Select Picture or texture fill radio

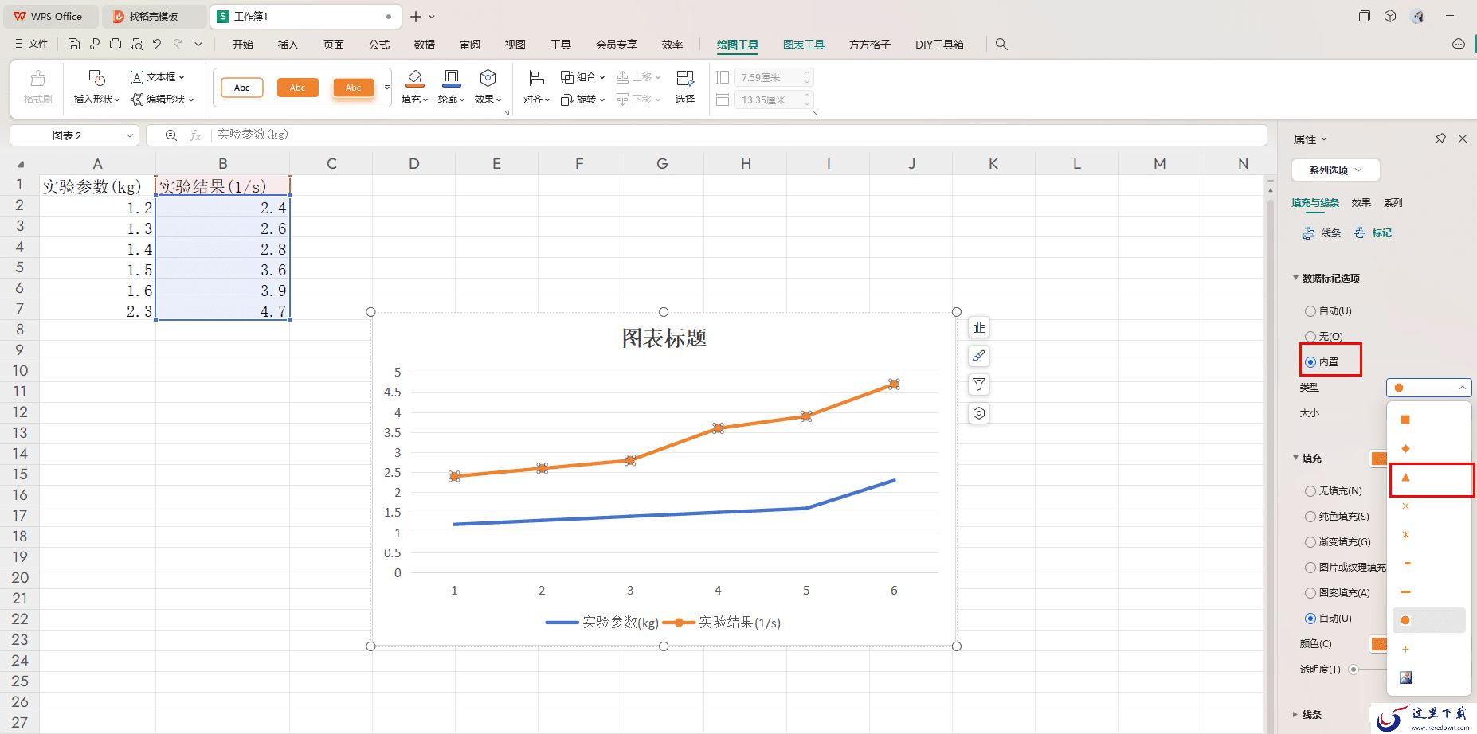click(1310, 568)
